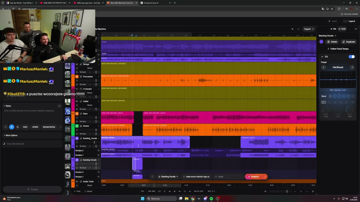360x202 pixels.
Task: Click the pencil icon to rename Backing Vocals
Action: point(336,36)
